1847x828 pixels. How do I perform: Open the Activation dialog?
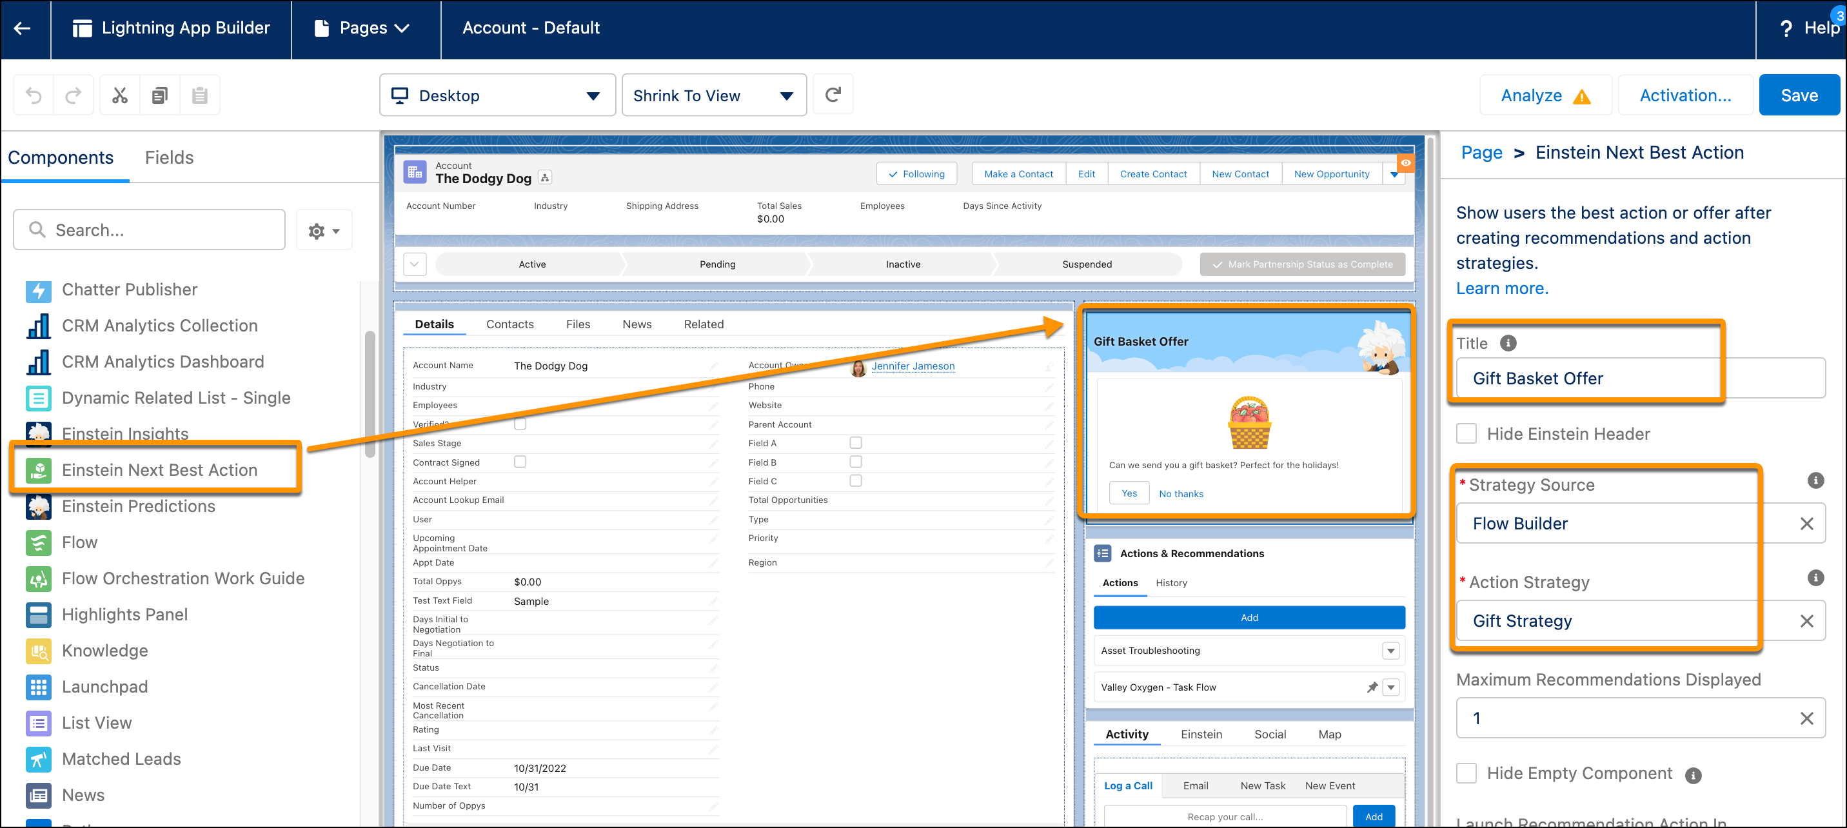[x=1685, y=95]
